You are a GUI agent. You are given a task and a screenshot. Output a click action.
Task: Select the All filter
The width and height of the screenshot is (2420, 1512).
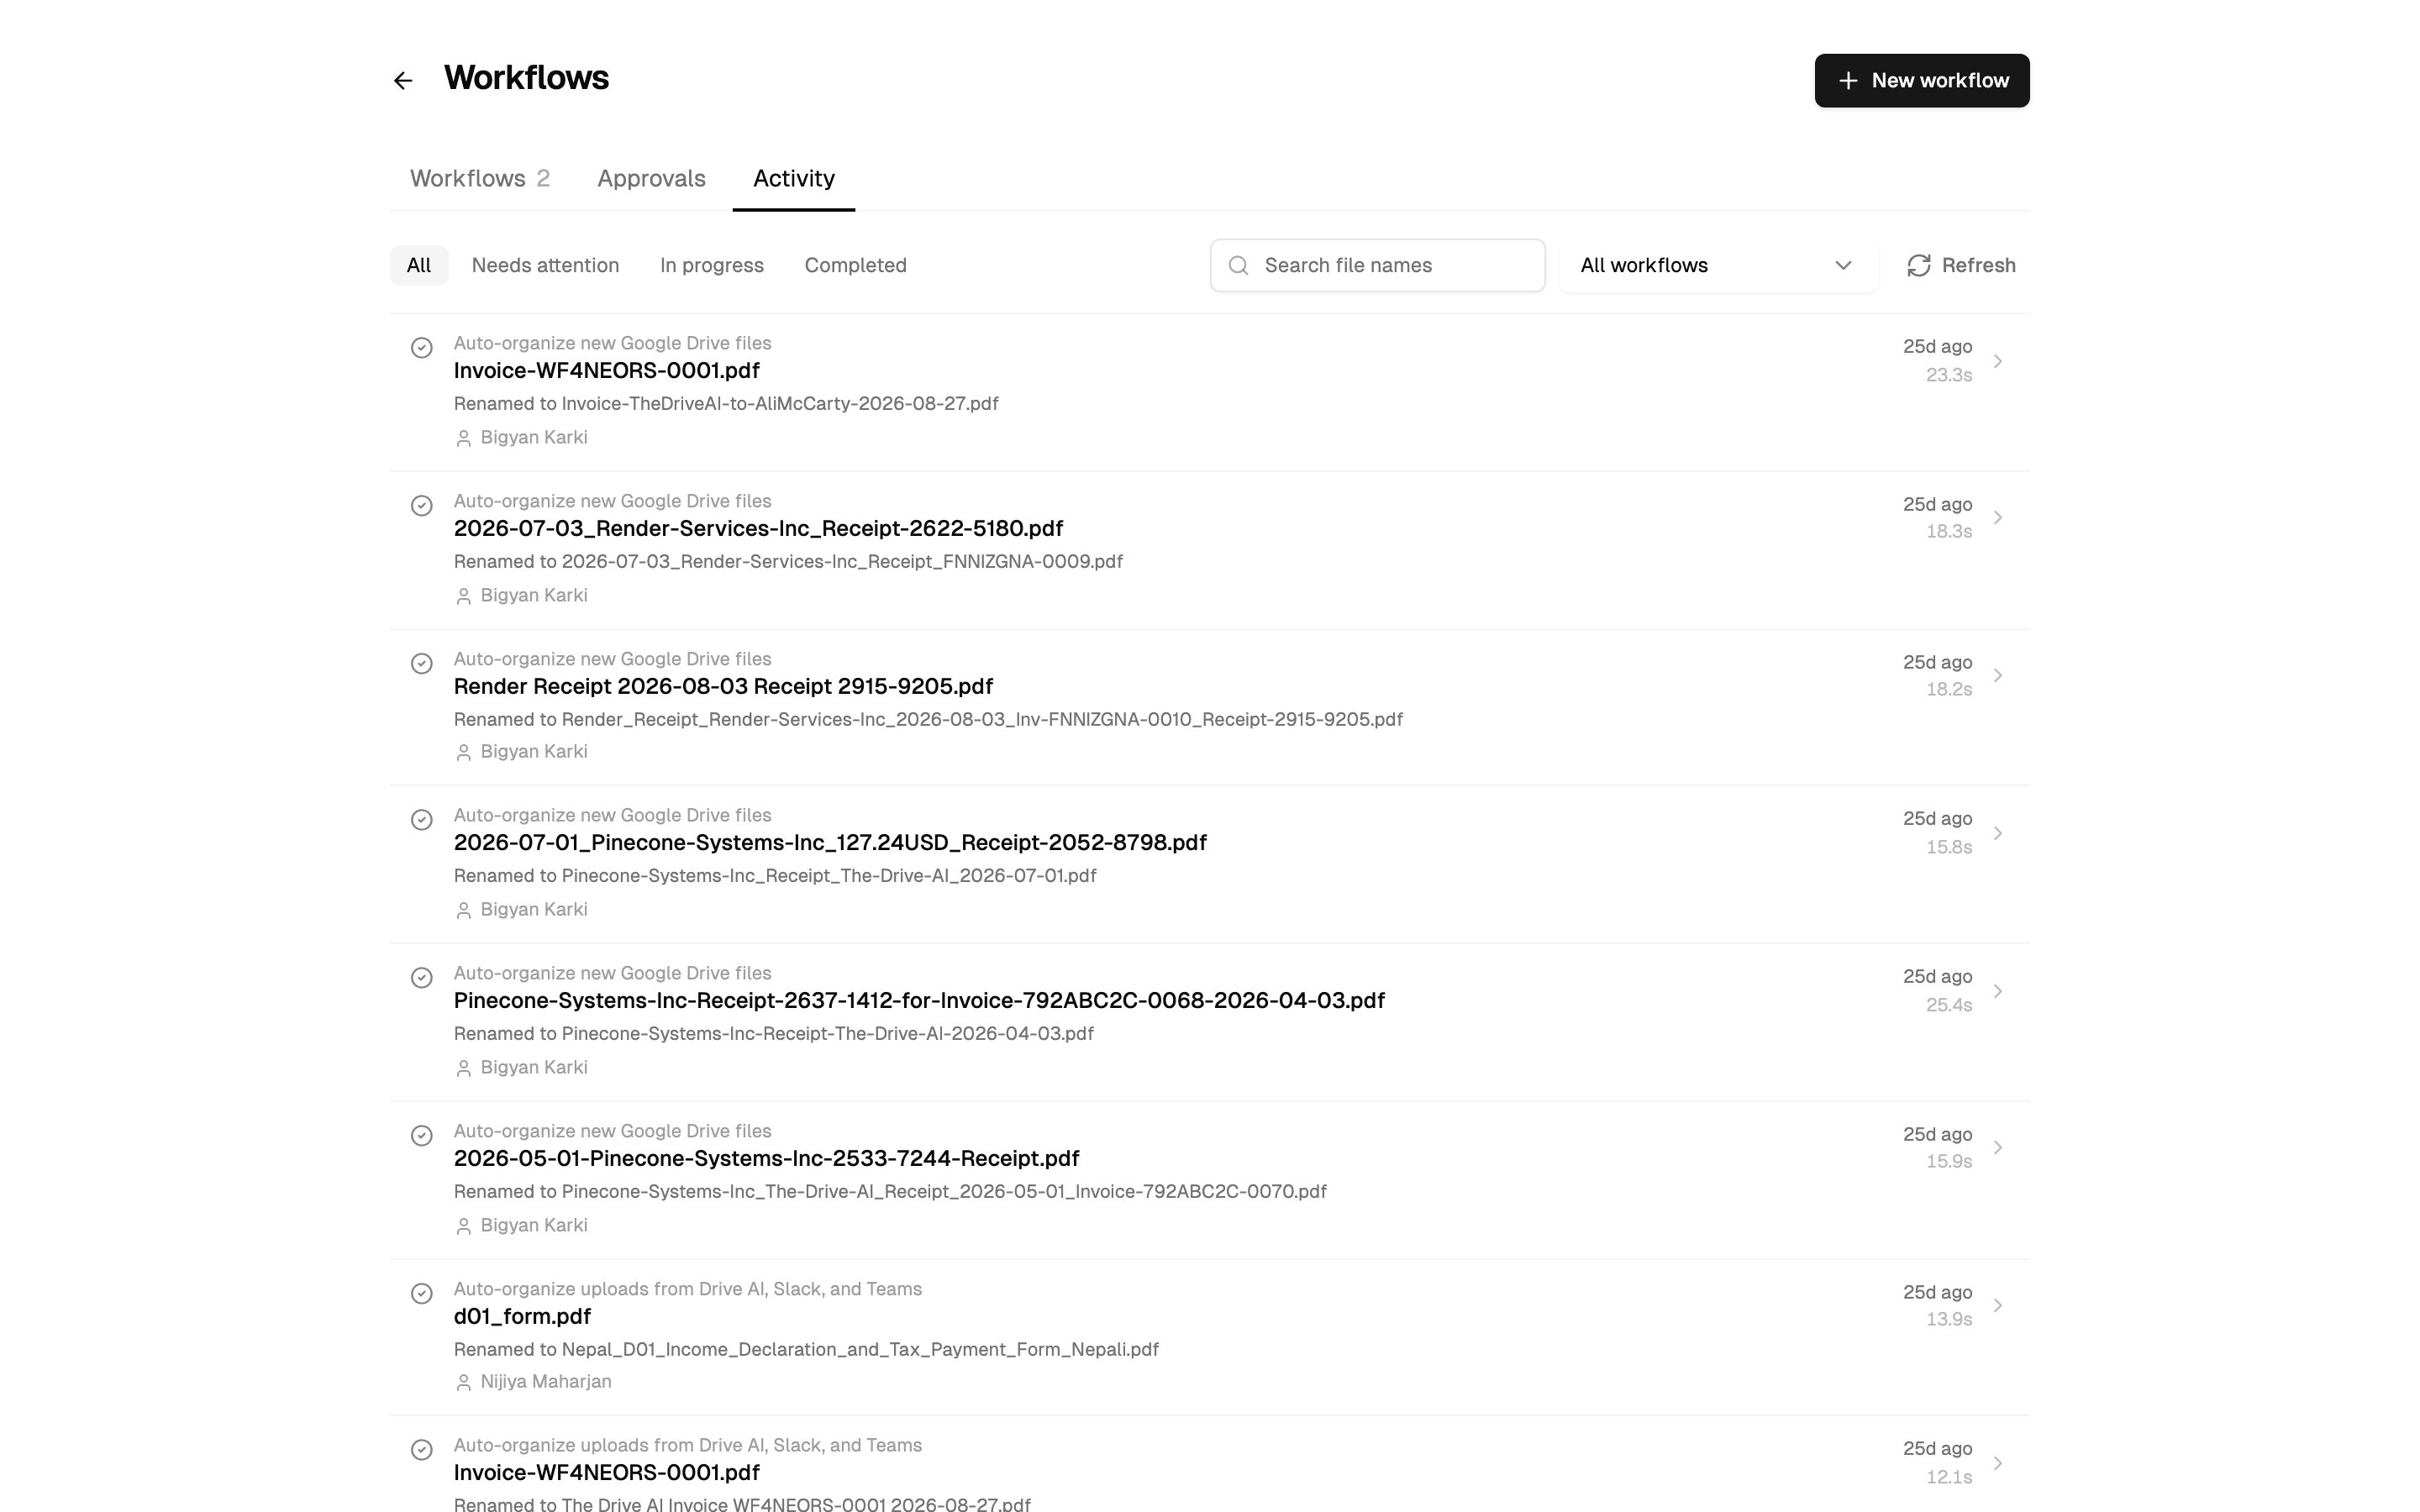tap(419, 265)
